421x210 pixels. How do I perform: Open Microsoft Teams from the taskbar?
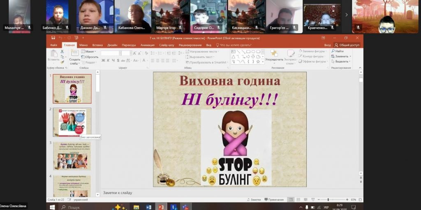point(185,207)
